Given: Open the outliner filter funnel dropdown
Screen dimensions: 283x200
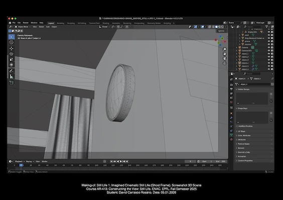Looking at the screenshot, I should tap(267, 27).
